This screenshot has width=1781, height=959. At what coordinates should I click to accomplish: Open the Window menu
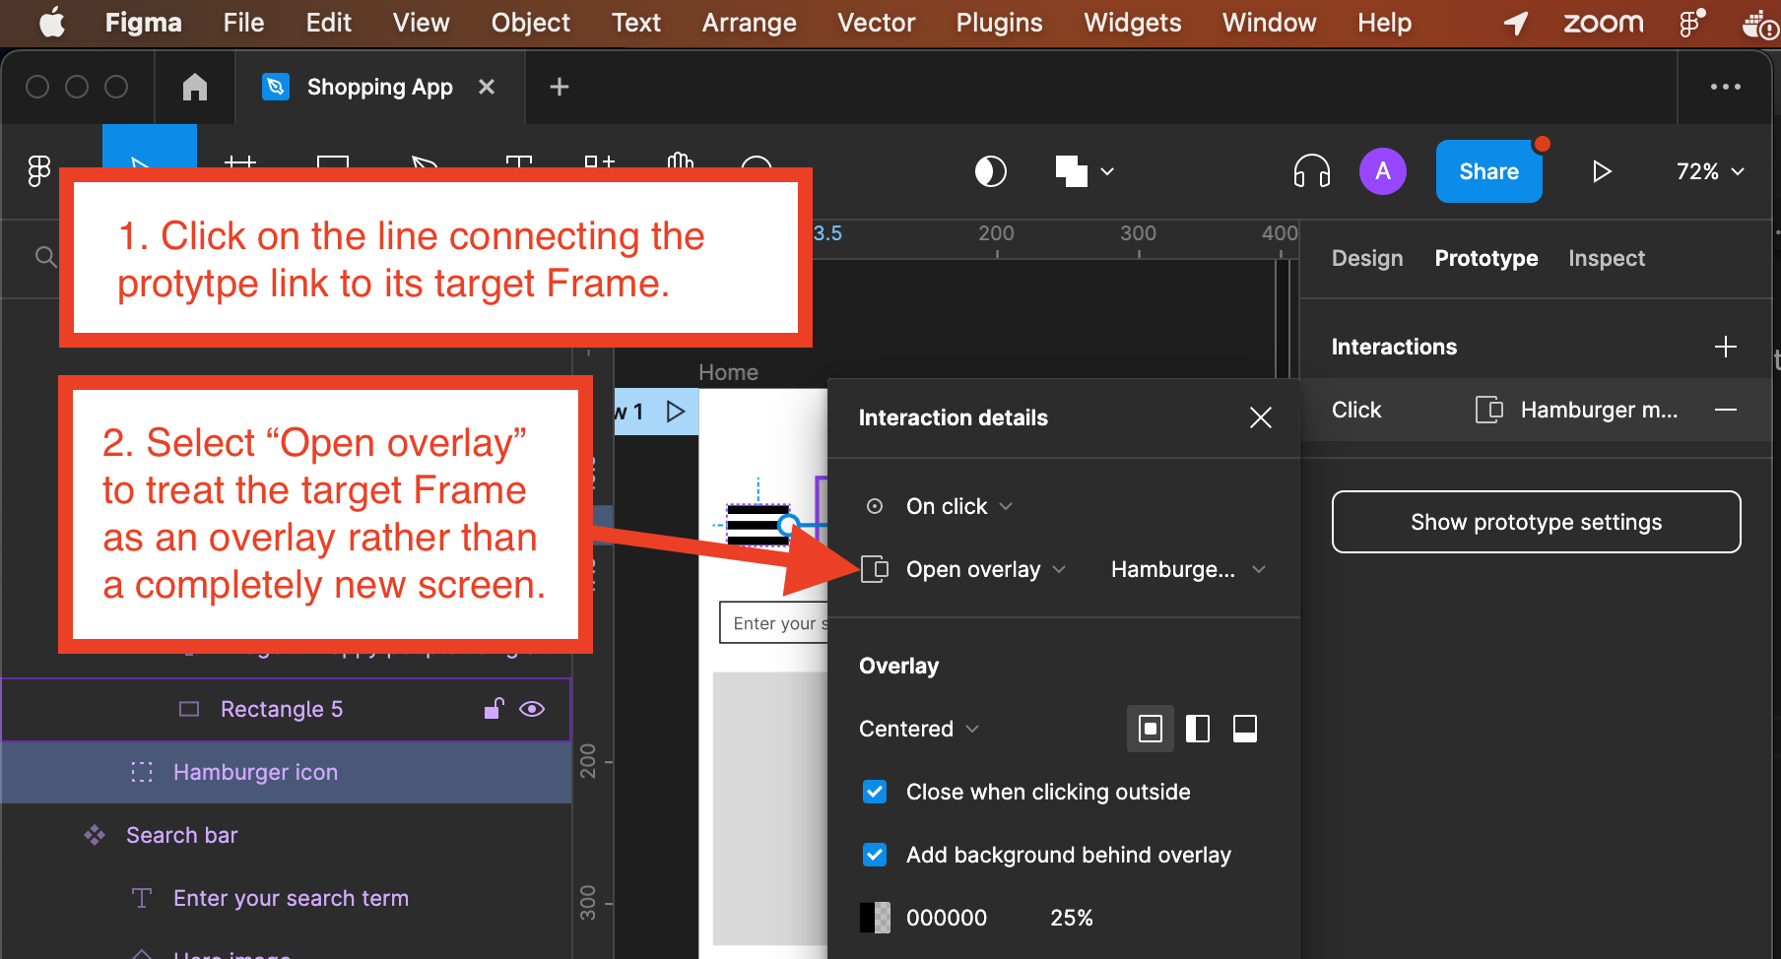click(1269, 22)
